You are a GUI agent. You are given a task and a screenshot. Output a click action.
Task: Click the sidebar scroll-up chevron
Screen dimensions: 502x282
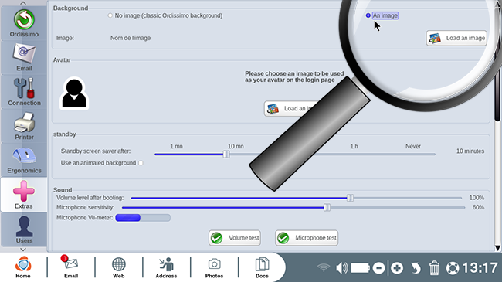coord(23,3)
